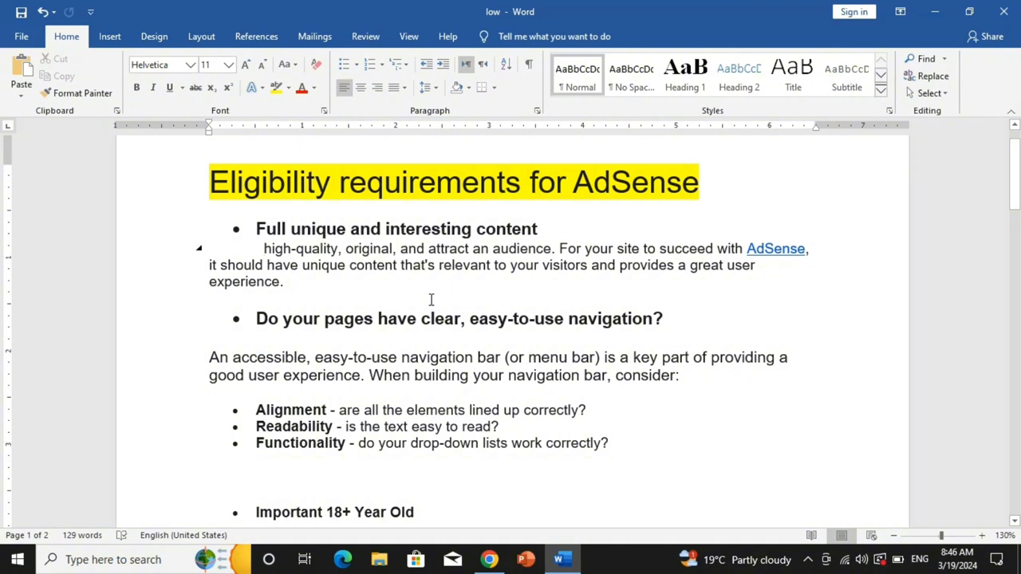The height and width of the screenshot is (574, 1021).
Task: Click the Clear All Formatting eraser icon
Action: coord(317,65)
